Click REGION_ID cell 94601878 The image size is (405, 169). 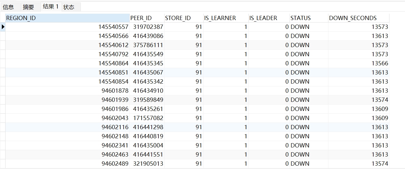click(x=115, y=91)
